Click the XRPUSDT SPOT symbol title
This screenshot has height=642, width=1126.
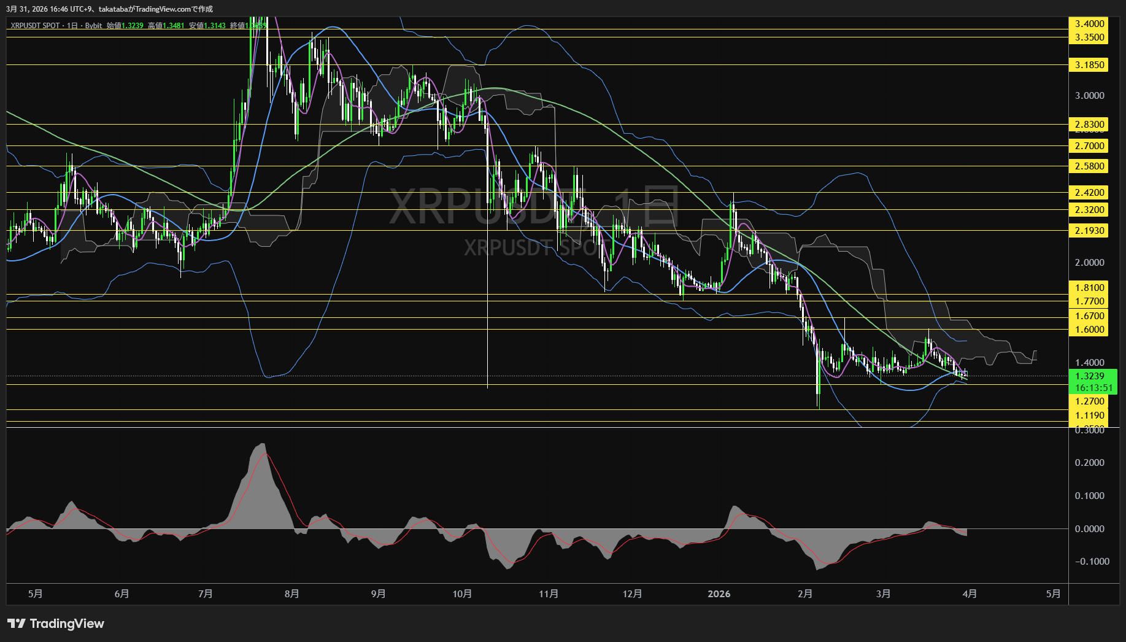[x=35, y=26]
